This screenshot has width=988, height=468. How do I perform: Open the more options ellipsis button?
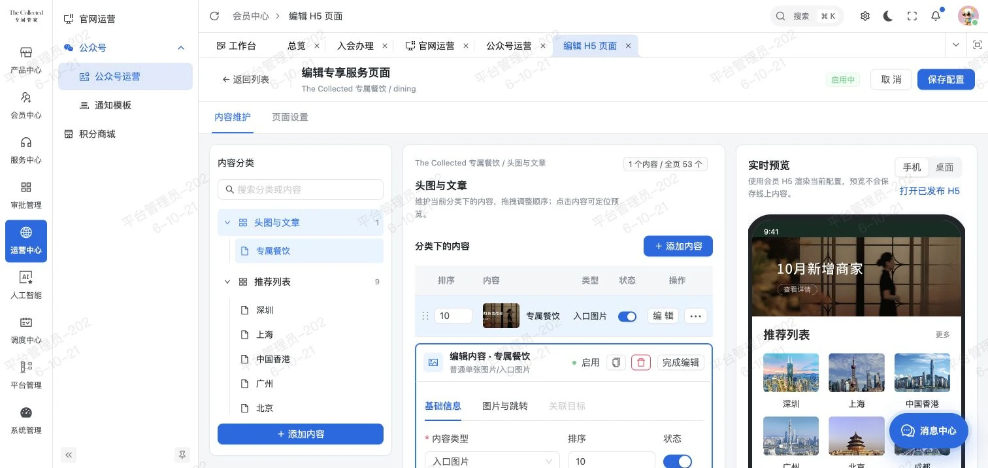click(695, 316)
